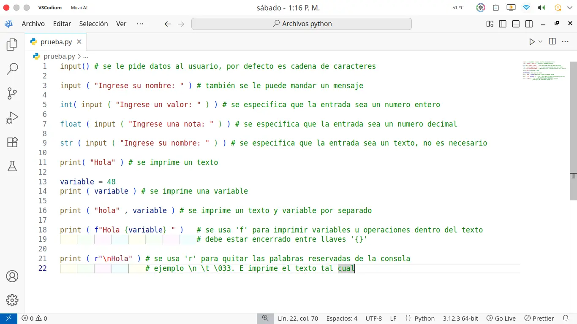Open the Editar menu

point(62,24)
